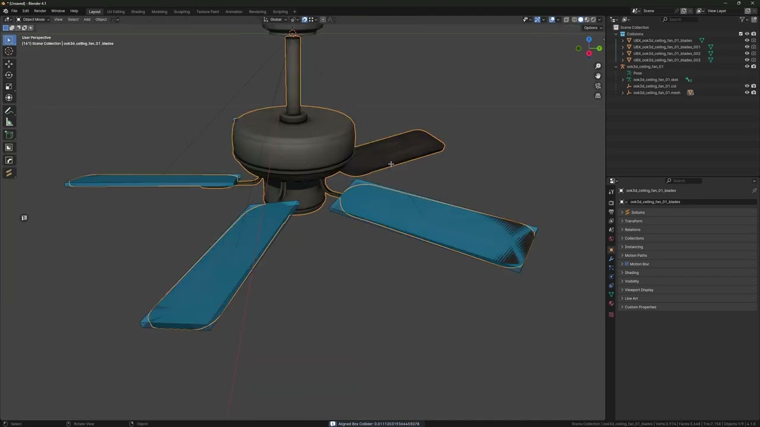This screenshot has width=760, height=427.
Task: Open the Object Mode dropdown
Action: (x=33, y=20)
